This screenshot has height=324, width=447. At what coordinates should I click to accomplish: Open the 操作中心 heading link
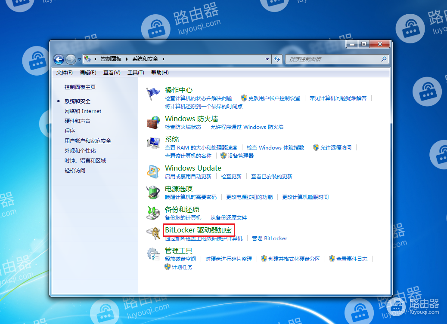coord(179,90)
